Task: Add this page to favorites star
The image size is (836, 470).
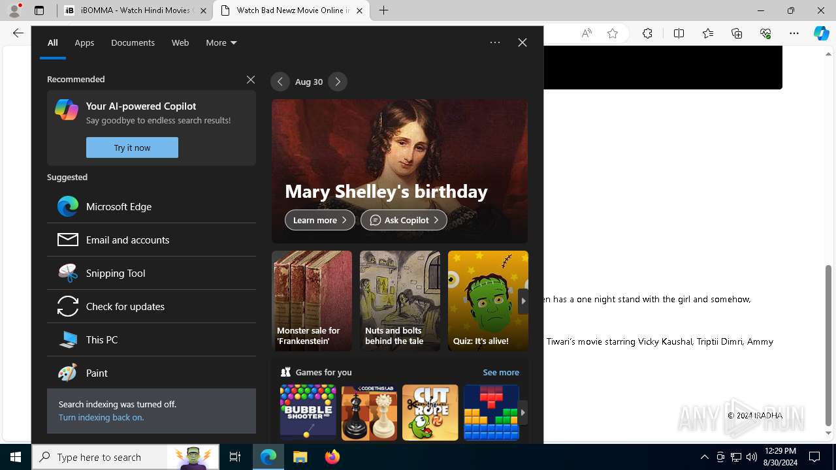Action: pos(613,33)
